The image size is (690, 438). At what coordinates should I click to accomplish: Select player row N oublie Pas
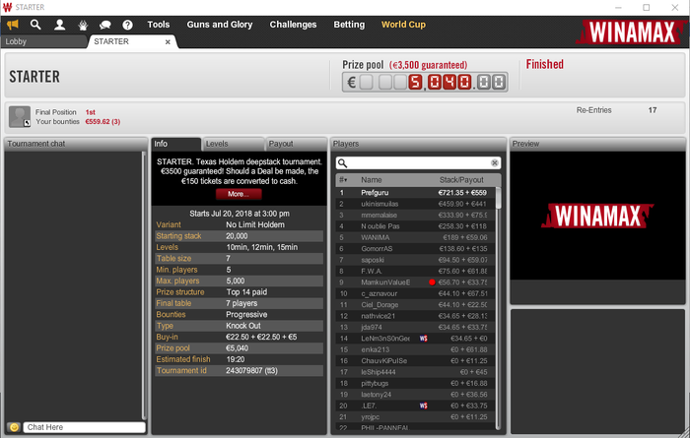tap(415, 226)
